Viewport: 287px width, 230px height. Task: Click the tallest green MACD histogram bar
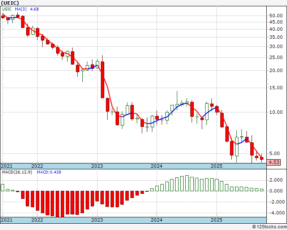(187, 183)
